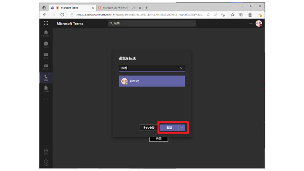Click the 再開 resume button

[159, 139]
